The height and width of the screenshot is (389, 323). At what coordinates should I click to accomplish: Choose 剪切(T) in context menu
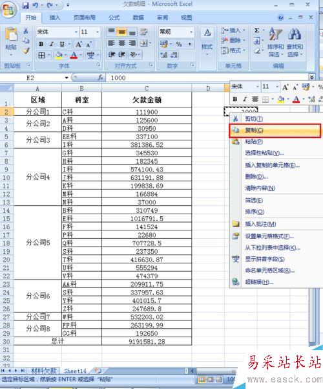276,119
